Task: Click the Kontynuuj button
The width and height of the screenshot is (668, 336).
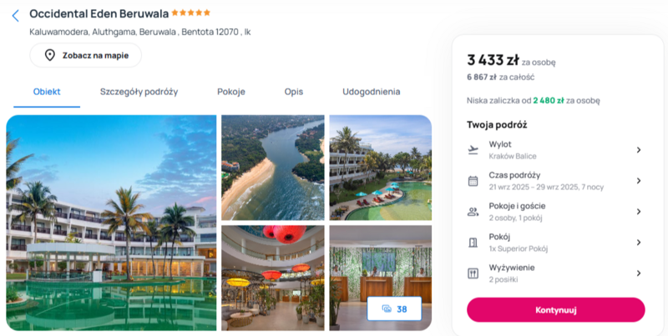Action: [x=555, y=309]
